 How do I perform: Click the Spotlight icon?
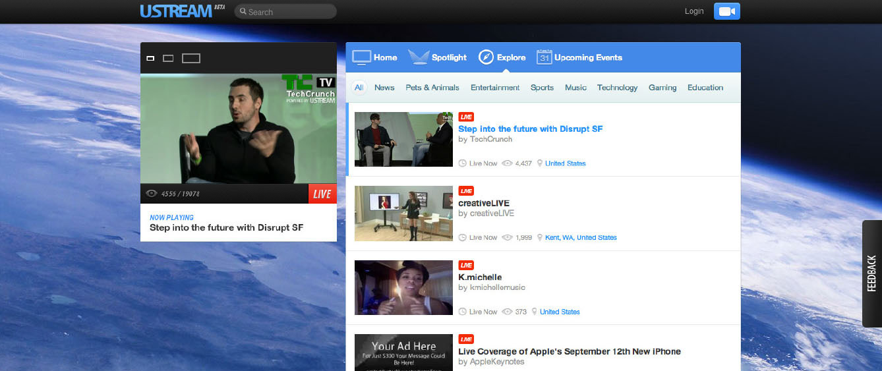coord(419,57)
